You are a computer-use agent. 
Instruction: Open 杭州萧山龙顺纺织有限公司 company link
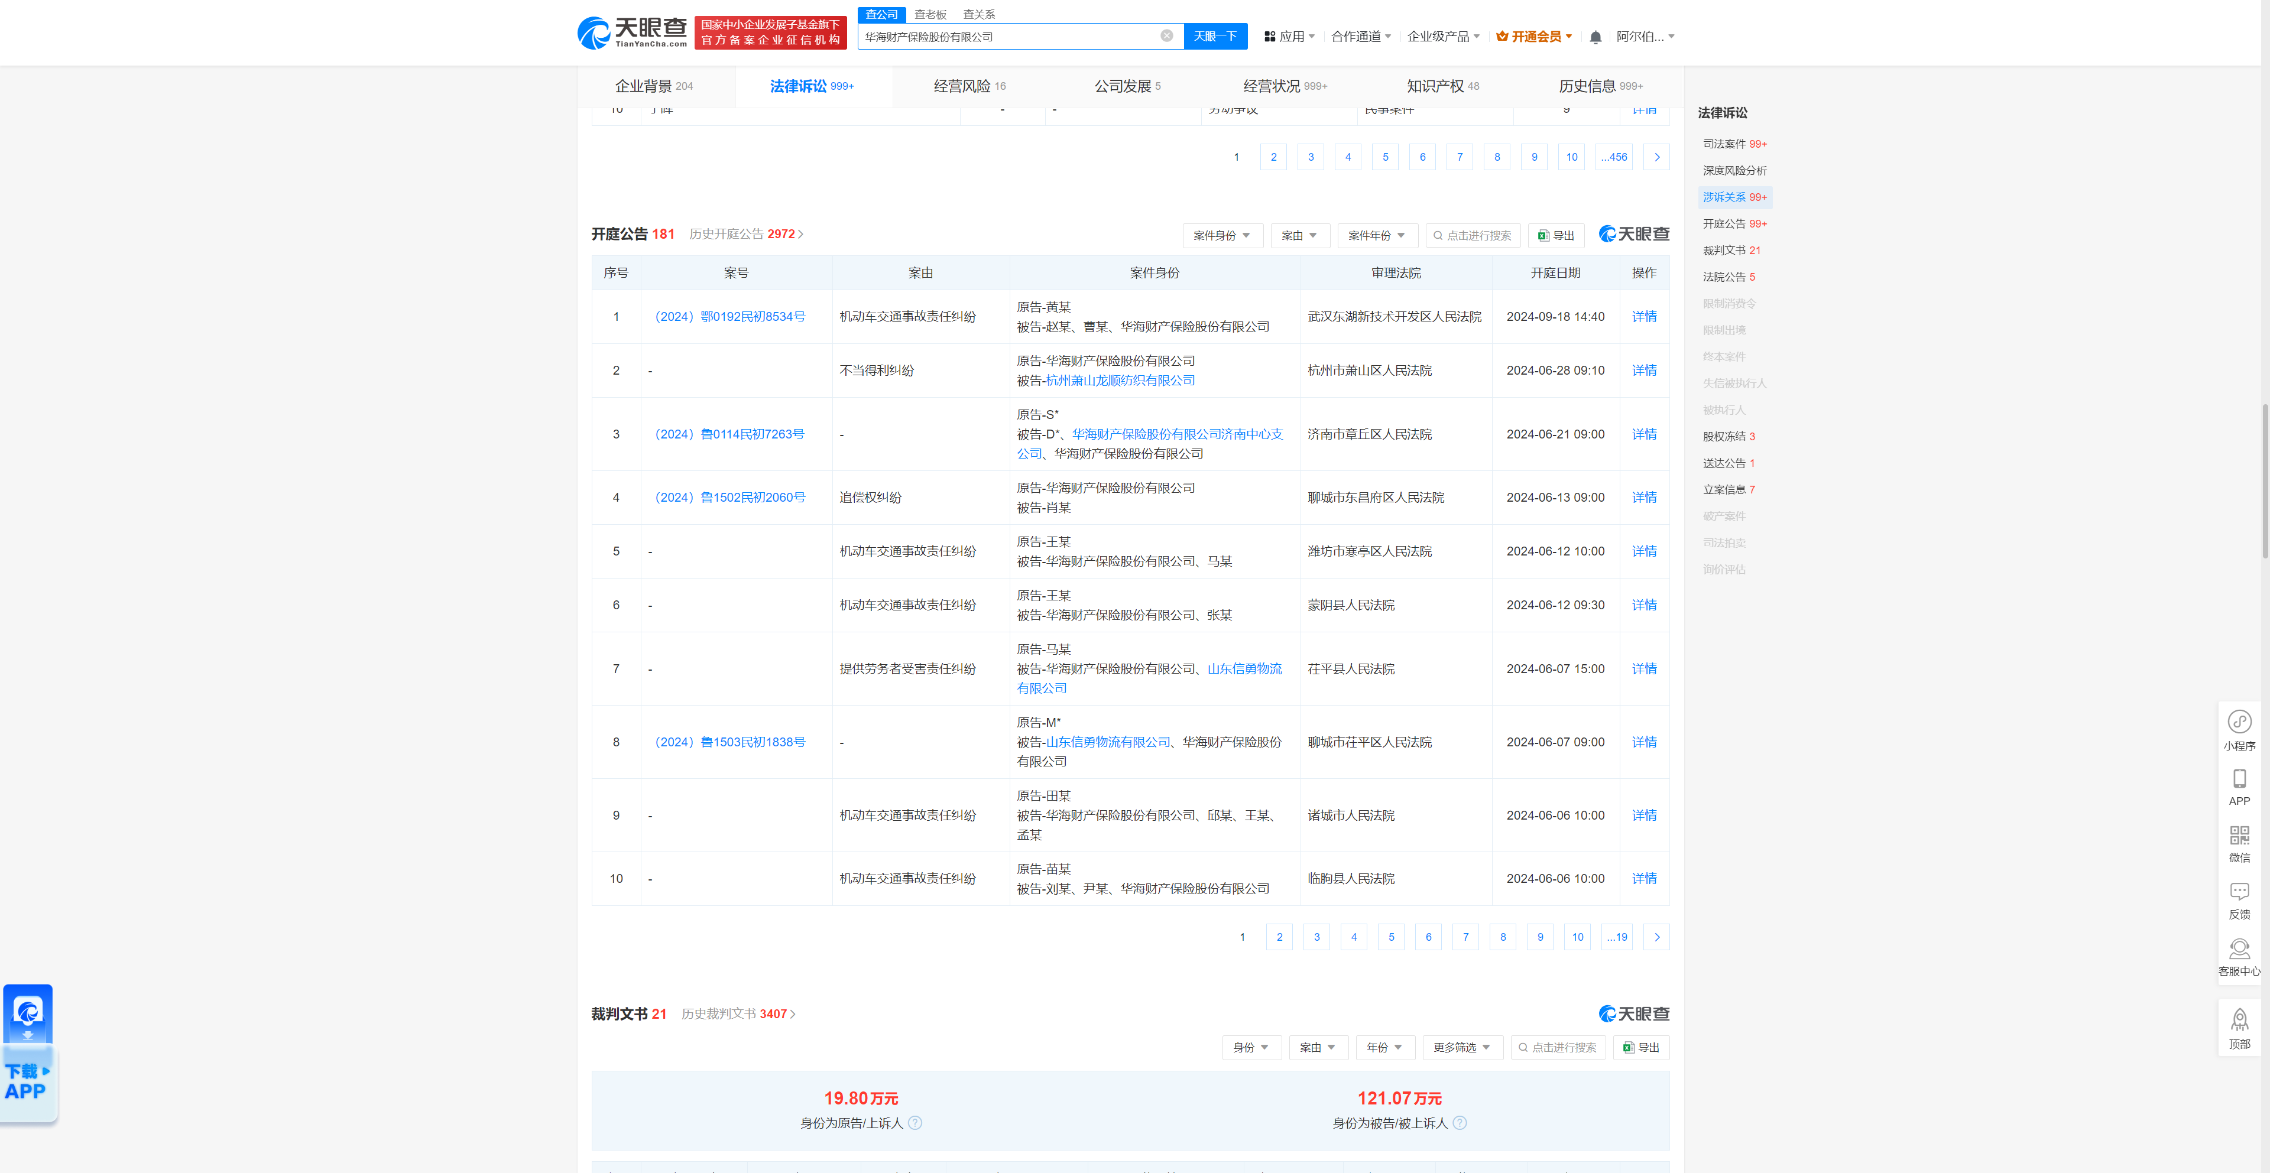coord(1120,381)
